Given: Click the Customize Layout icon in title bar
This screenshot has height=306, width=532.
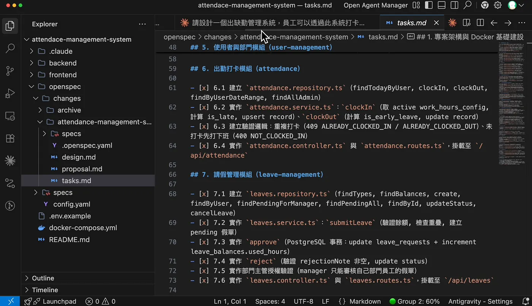Looking at the screenshot, I should pos(416,5).
